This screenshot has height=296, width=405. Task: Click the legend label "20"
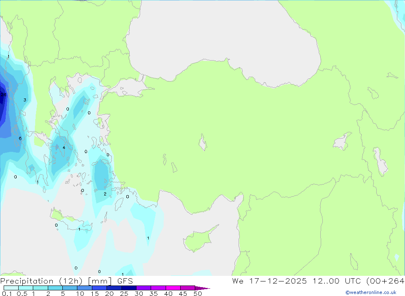point(109,294)
